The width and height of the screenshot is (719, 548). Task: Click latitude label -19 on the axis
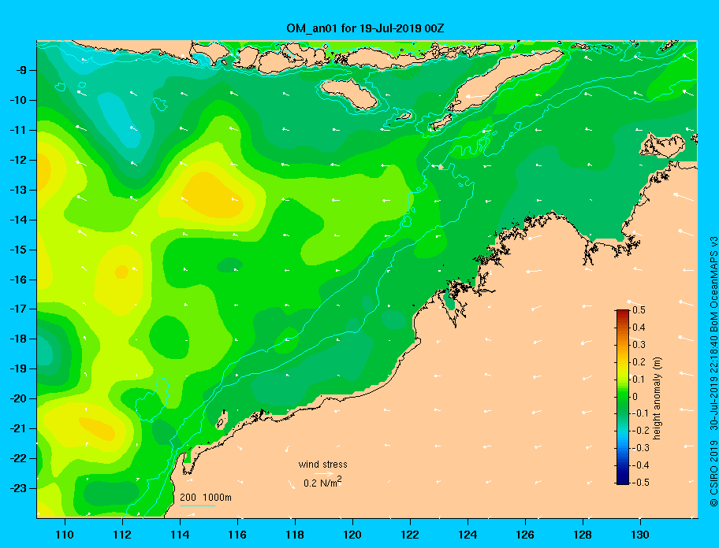(18, 368)
